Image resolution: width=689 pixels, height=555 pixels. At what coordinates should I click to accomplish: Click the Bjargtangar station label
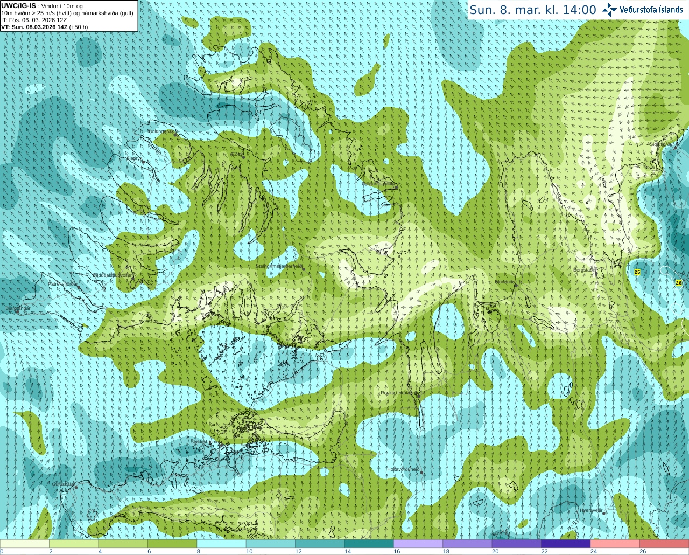18,308
